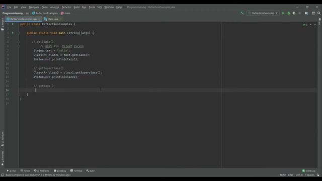
Task: Open the Help menu
Action: pyautogui.click(x=119, y=7)
